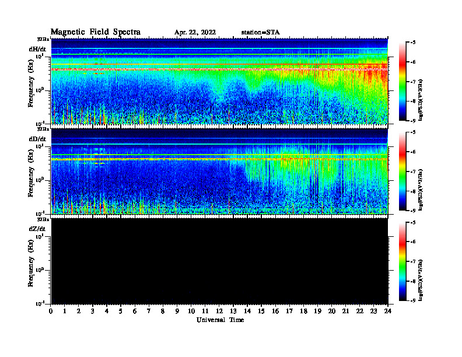Screen dimensions: 462x357
Task: Click hour 2 on the time axis
Action: 79,311
